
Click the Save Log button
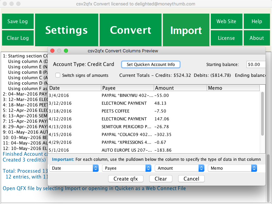pyautogui.click(x=18, y=21)
